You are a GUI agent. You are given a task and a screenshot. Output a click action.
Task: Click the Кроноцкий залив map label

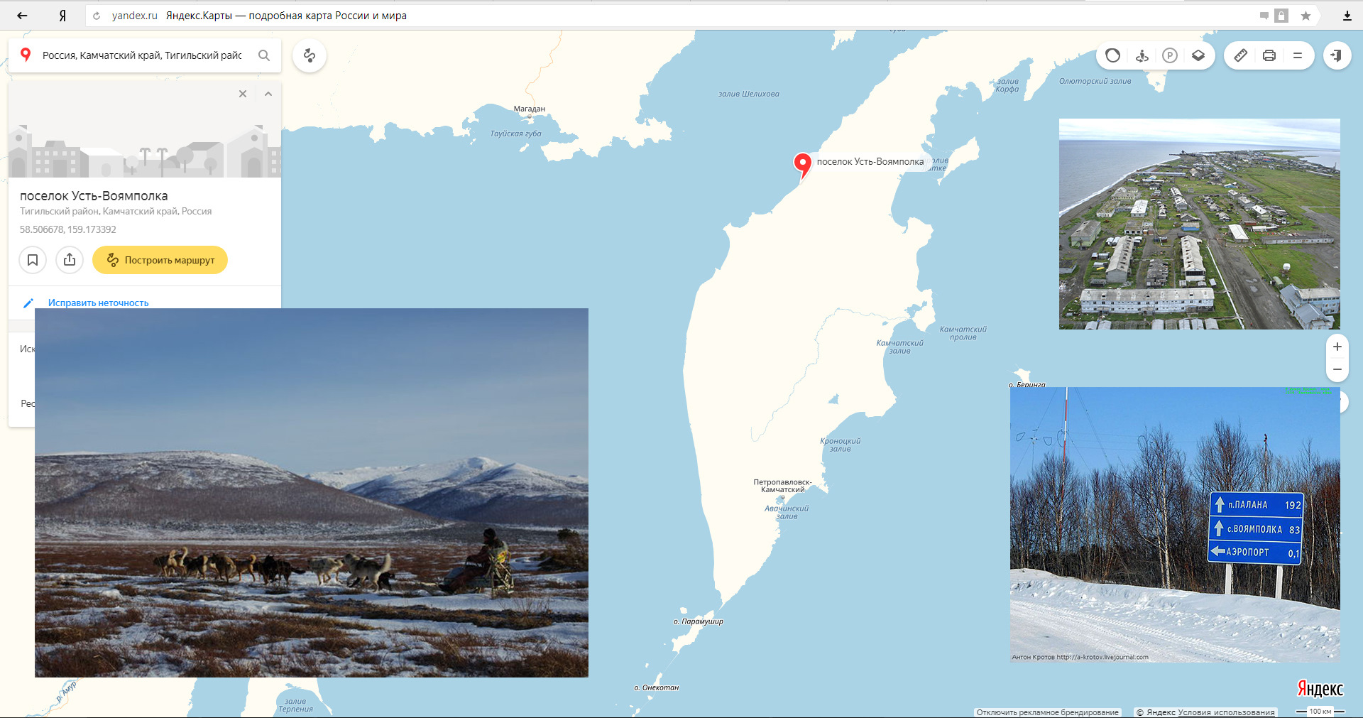(841, 445)
